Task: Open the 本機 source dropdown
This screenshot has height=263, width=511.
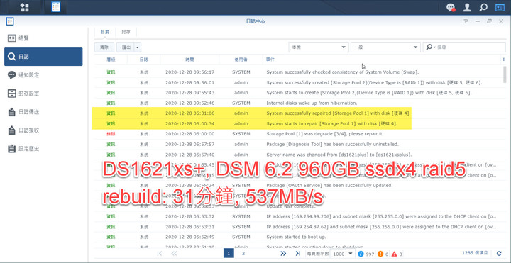Action: pos(319,47)
